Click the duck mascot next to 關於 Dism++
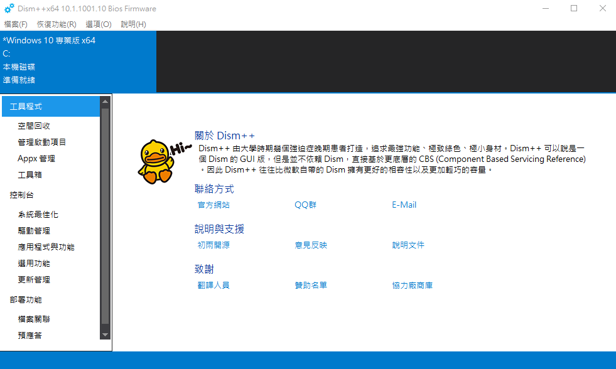The width and height of the screenshot is (616, 369). tap(157, 160)
